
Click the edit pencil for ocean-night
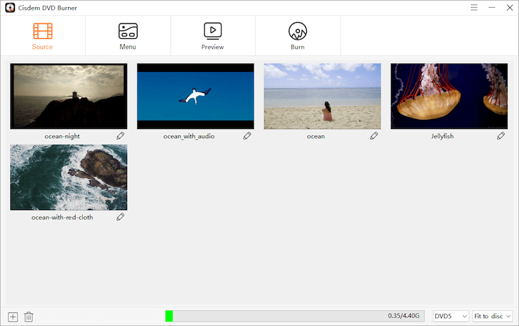[120, 136]
